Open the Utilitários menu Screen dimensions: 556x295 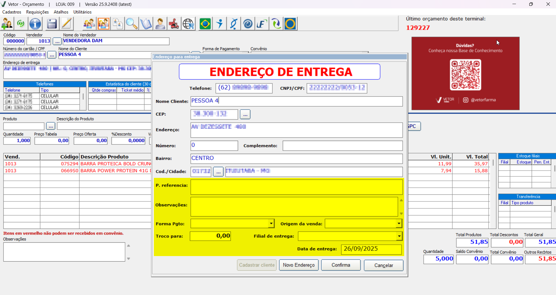click(x=82, y=12)
